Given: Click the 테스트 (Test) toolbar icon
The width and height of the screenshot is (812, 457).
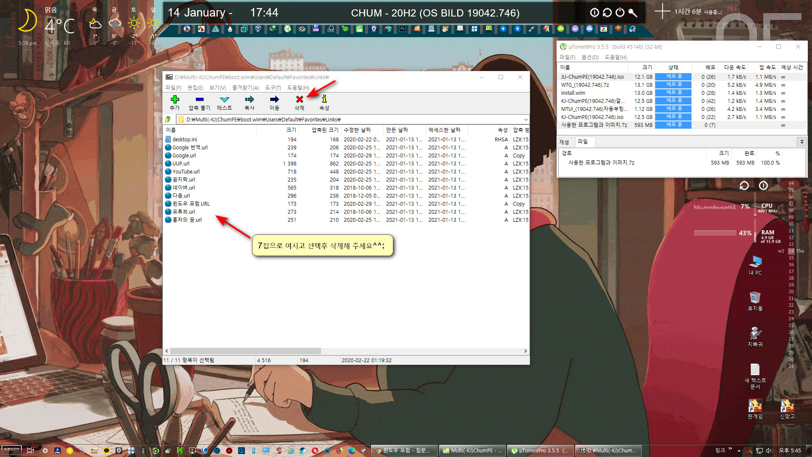Looking at the screenshot, I should (225, 99).
